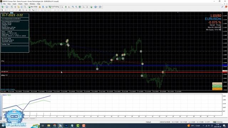Select the blue horizontal line on chart
This screenshot has height=128, width=228.
pos(111,65)
